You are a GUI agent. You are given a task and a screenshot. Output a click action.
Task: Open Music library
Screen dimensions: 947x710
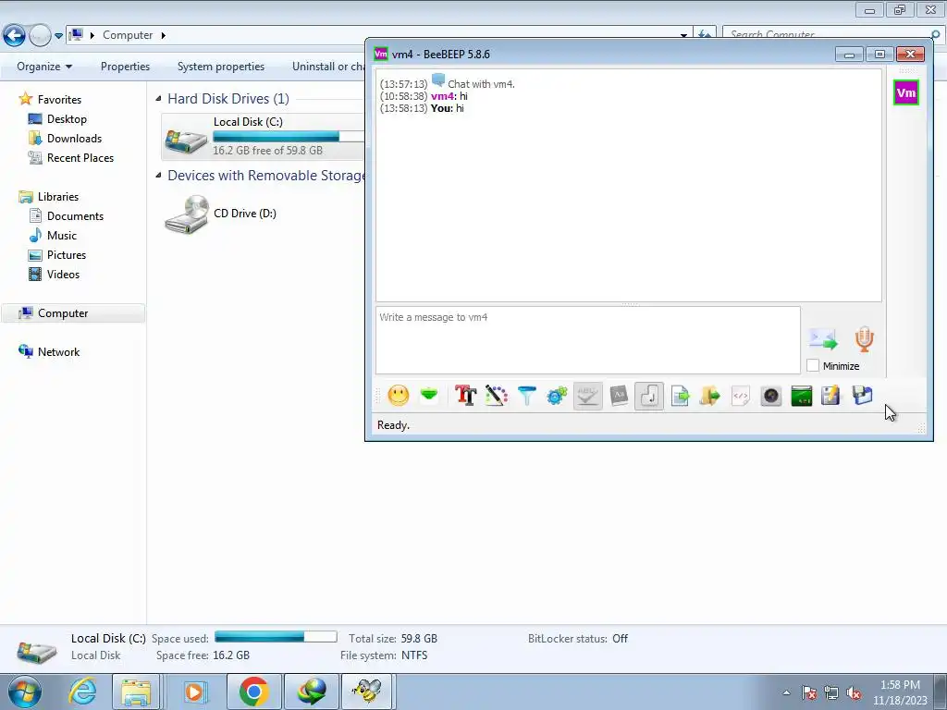click(62, 236)
